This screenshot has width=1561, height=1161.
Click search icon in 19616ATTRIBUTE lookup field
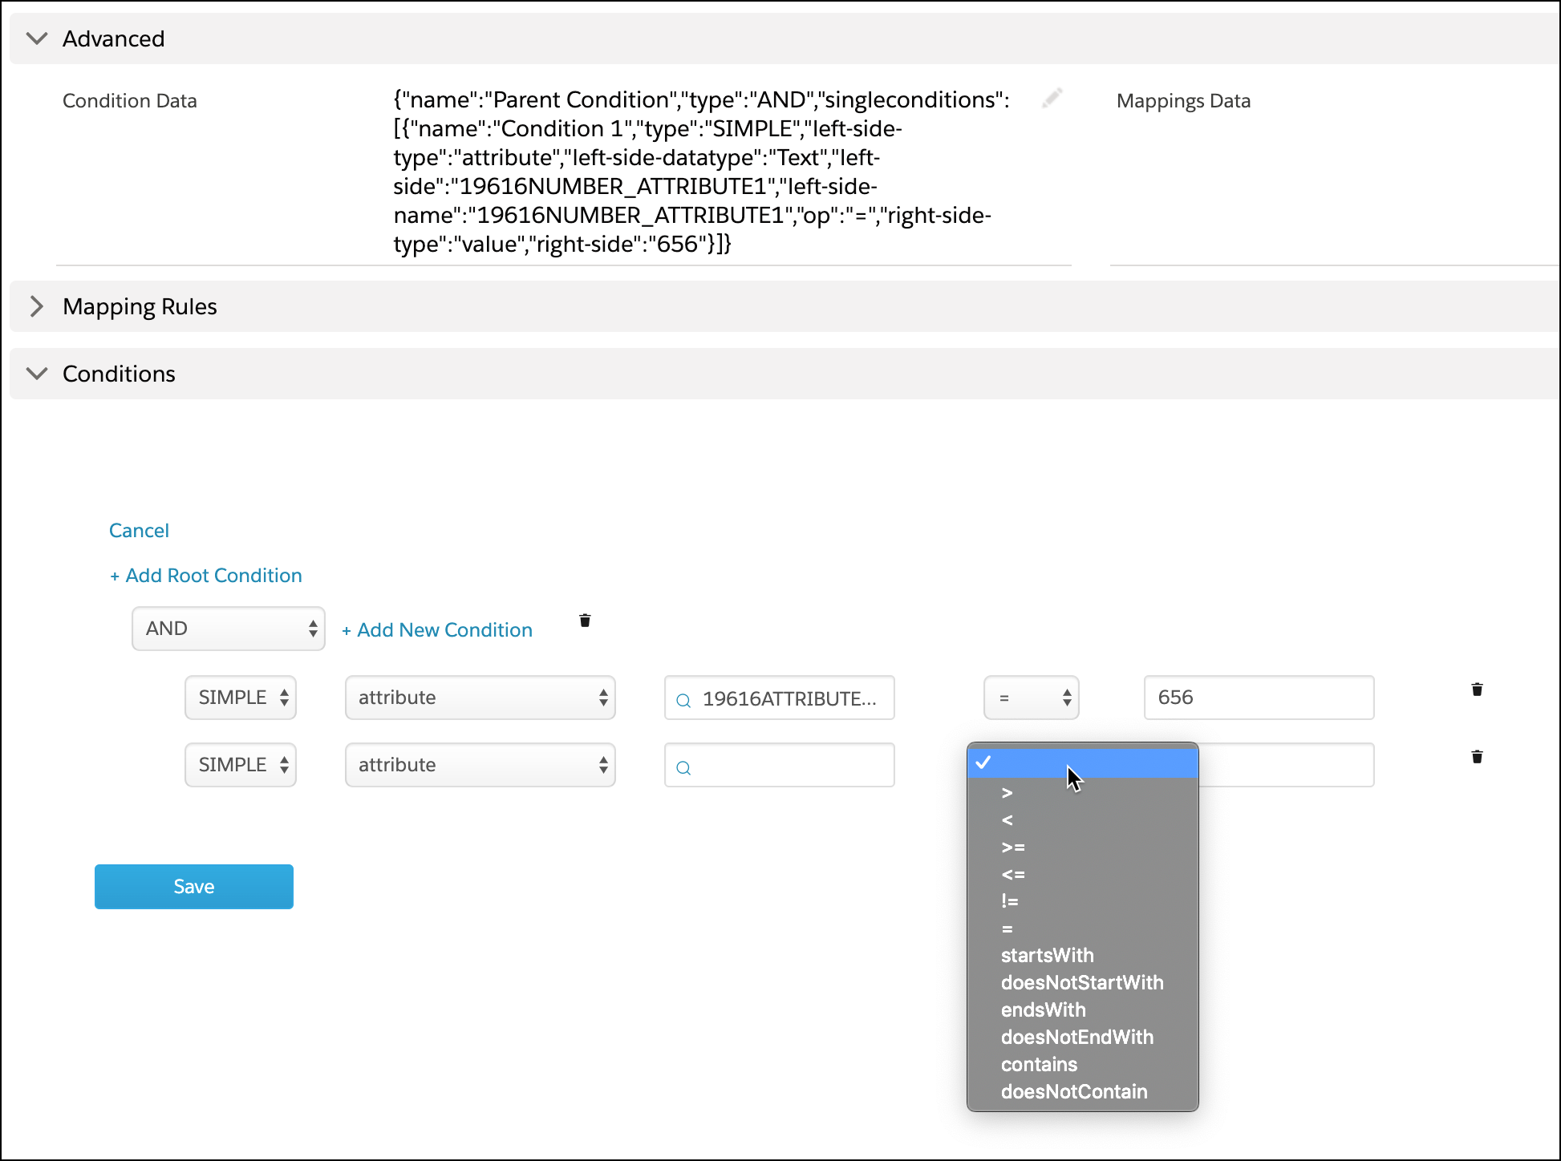683,700
